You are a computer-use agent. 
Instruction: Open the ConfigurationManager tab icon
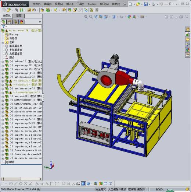point(15,22)
